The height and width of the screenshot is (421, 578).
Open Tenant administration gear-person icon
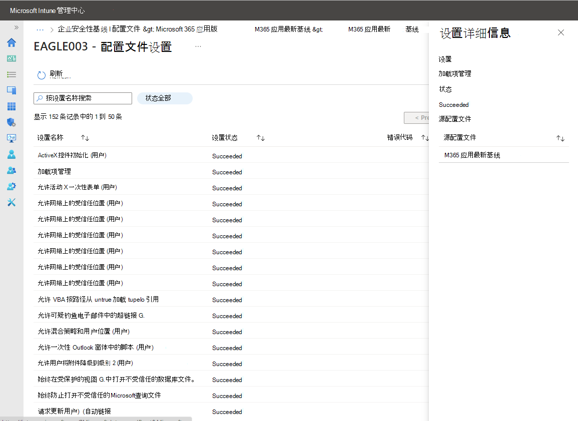tap(12, 186)
